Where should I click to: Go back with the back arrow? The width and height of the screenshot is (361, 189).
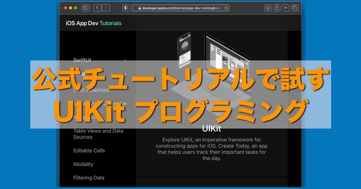coord(97,8)
